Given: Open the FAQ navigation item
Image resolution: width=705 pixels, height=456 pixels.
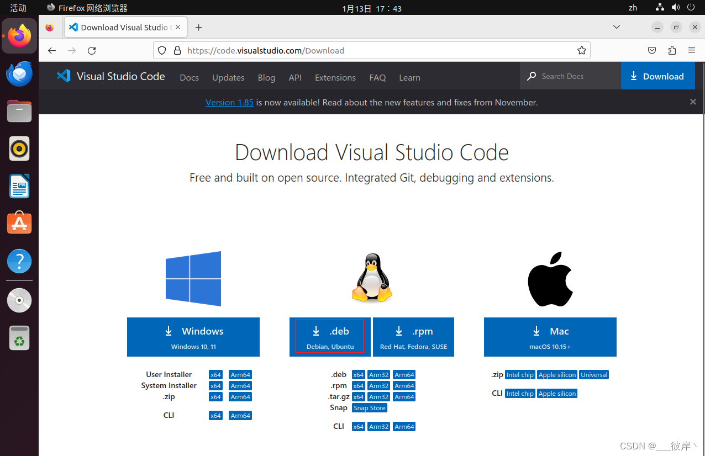Looking at the screenshot, I should pos(377,77).
